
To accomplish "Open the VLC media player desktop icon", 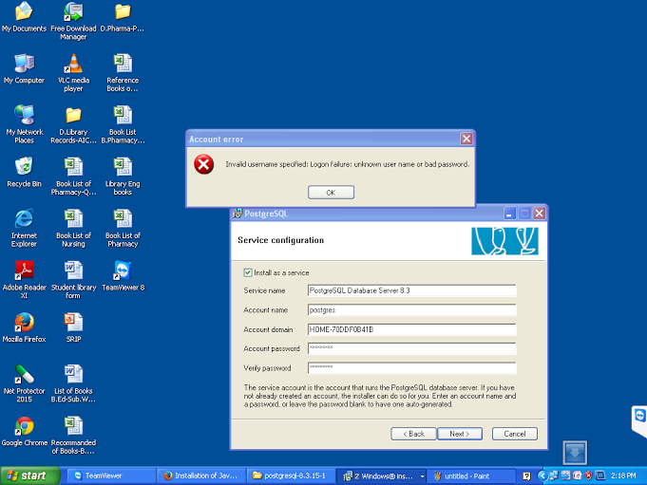I will tap(73, 65).
